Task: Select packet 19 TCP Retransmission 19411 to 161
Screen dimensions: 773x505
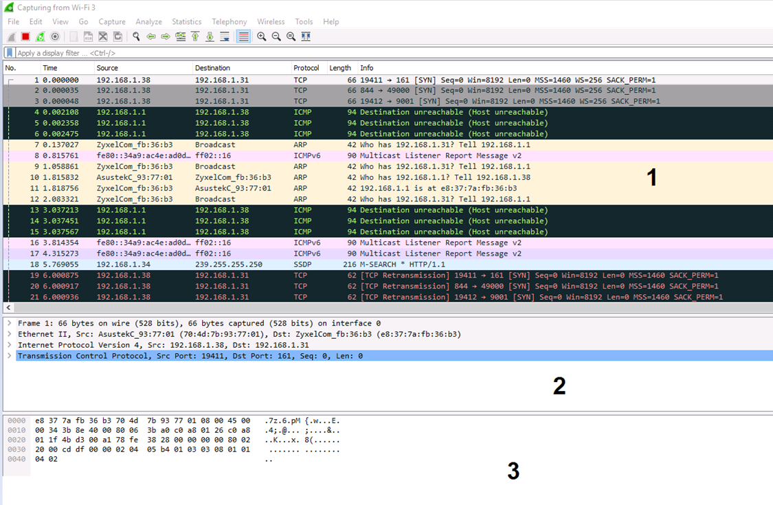Action: (x=388, y=276)
